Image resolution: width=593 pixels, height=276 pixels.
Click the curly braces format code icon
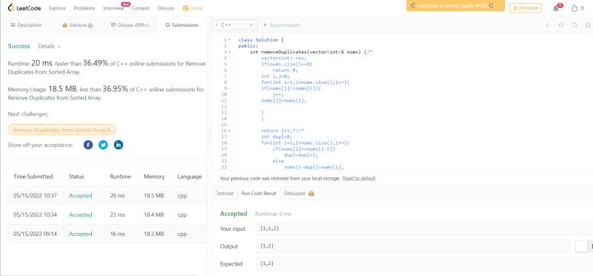561,25
